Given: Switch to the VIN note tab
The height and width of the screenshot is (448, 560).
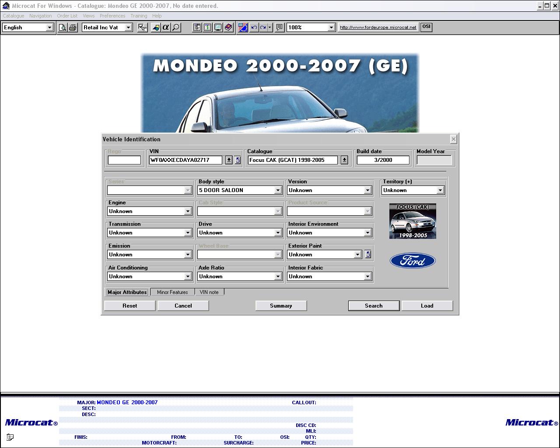Looking at the screenshot, I should click(x=209, y=292).
